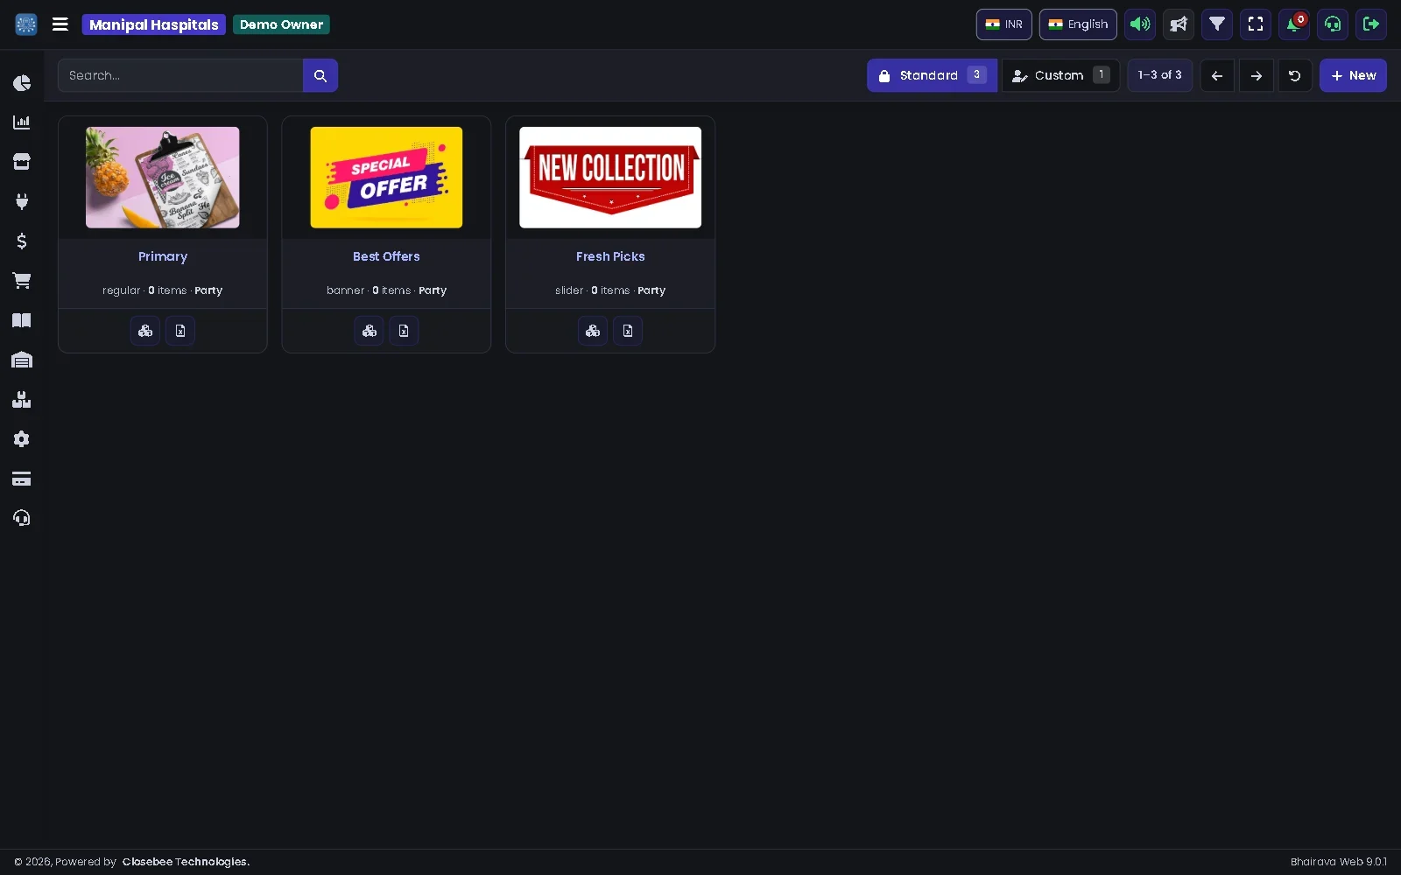This screenshot has height=875, width=1401.
Task: Toggle the muted megaphone announcements icon
Action: [1179, 24]
